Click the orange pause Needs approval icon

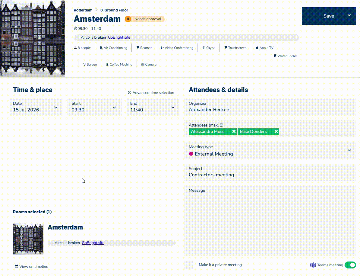[128, 19]
